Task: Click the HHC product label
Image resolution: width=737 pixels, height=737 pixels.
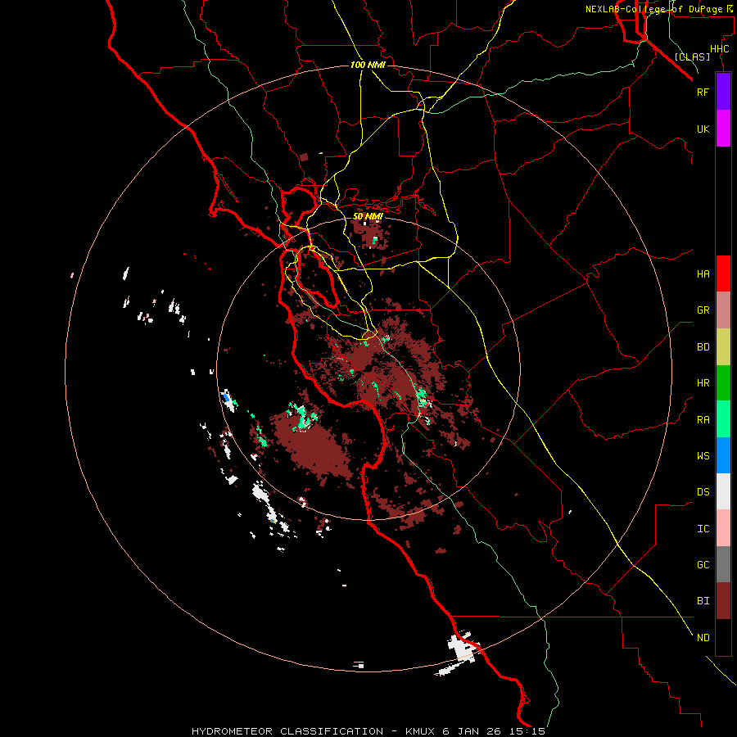Action: tap(719, 49)
